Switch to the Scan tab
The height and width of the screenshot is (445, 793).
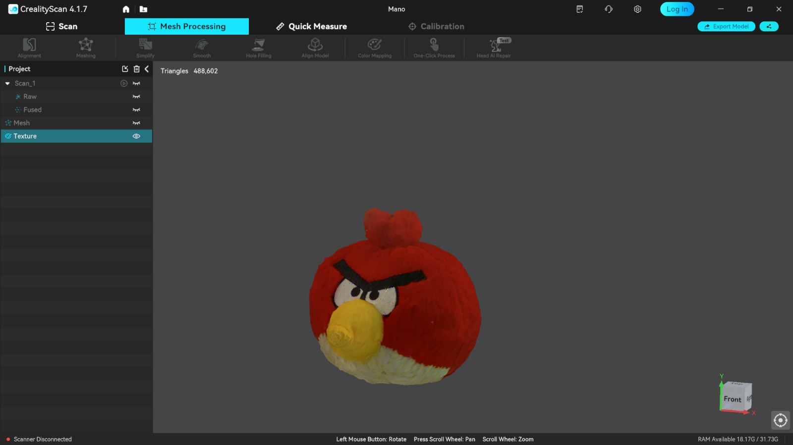[x=62, y=27]
